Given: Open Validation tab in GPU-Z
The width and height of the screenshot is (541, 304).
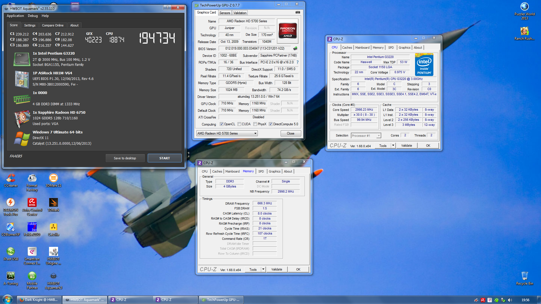Looking at the screenshot, I should coord(240,13).
